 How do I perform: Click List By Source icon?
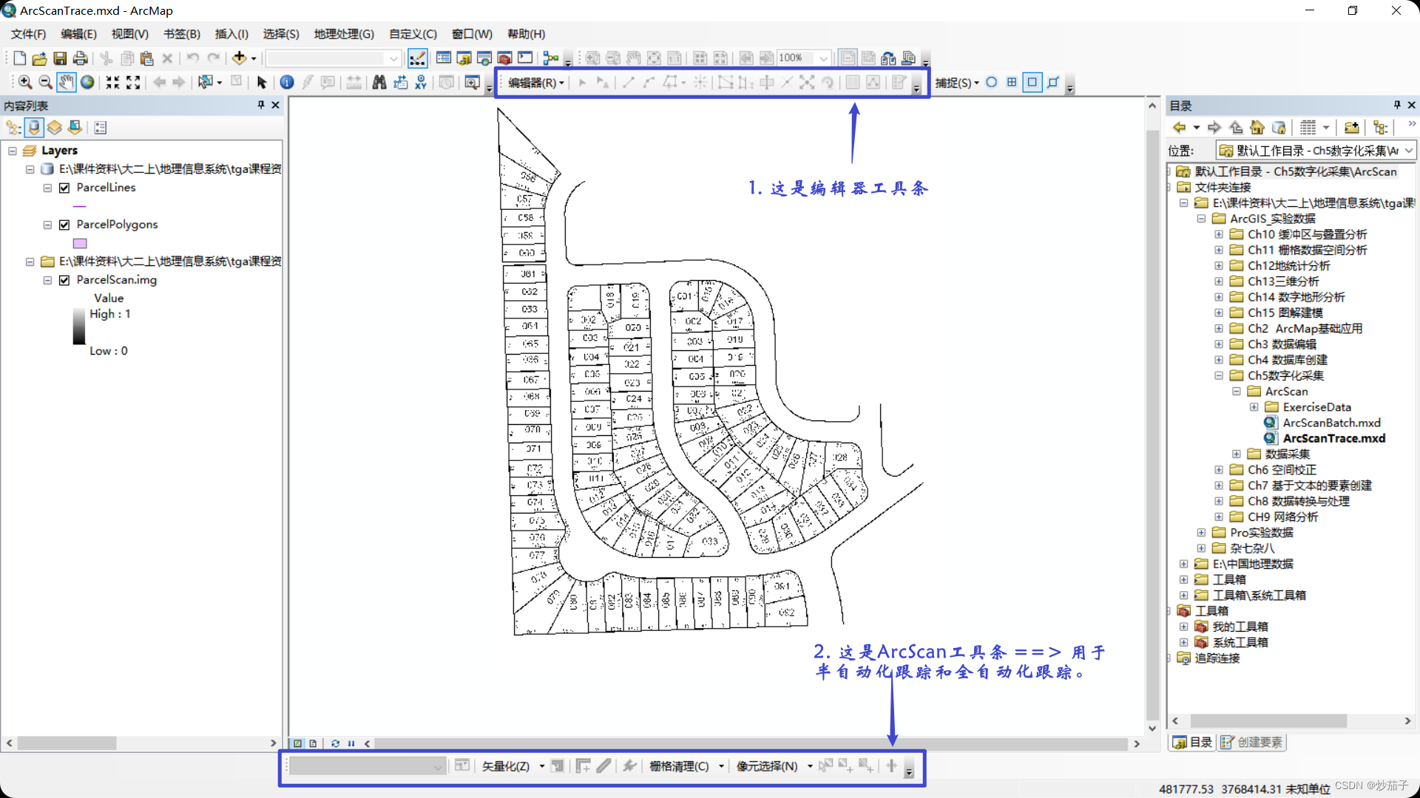coord(34,128)
